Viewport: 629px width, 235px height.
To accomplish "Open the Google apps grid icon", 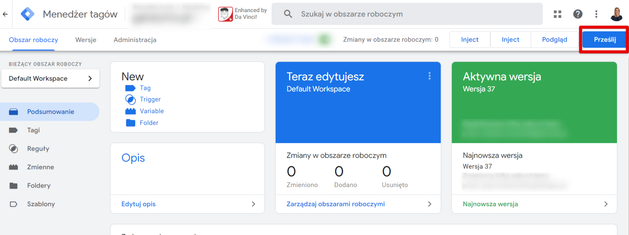I will [558, 14].
